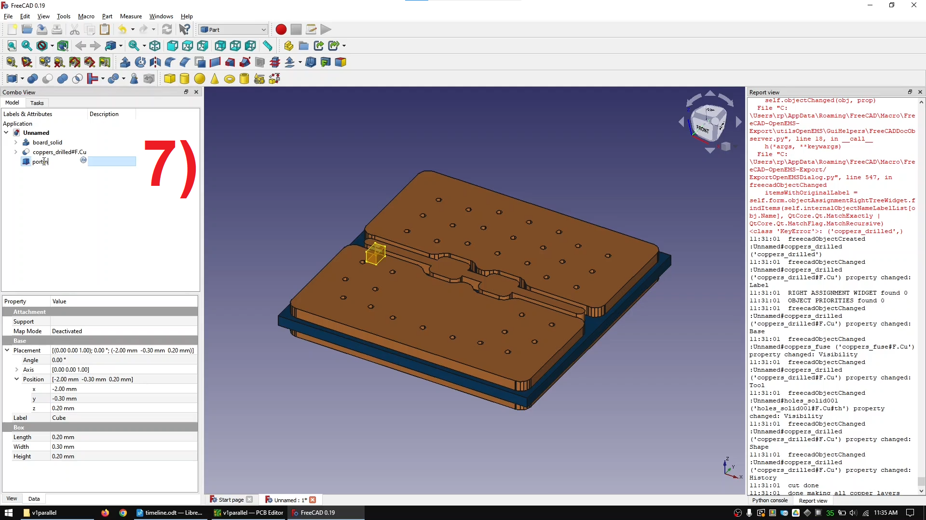Image resolution: width=926 pixels, height=520 pixels.
Task: Open the Measure menu
Action: (x=131, y=16)
